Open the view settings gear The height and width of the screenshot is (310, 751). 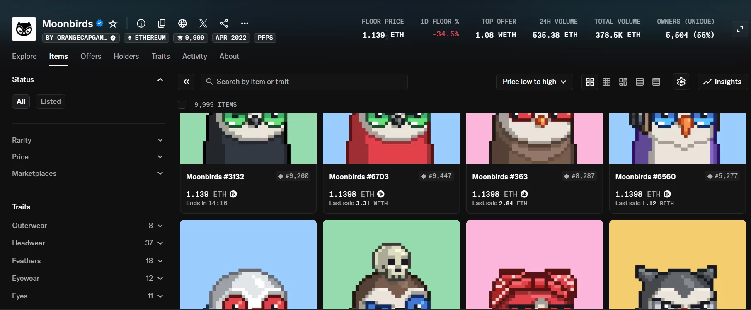coord(681,82)
